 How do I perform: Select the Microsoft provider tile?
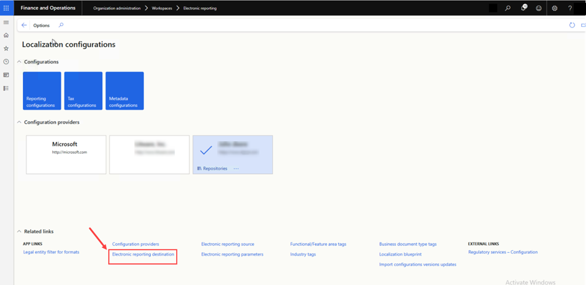pos(66,154)
